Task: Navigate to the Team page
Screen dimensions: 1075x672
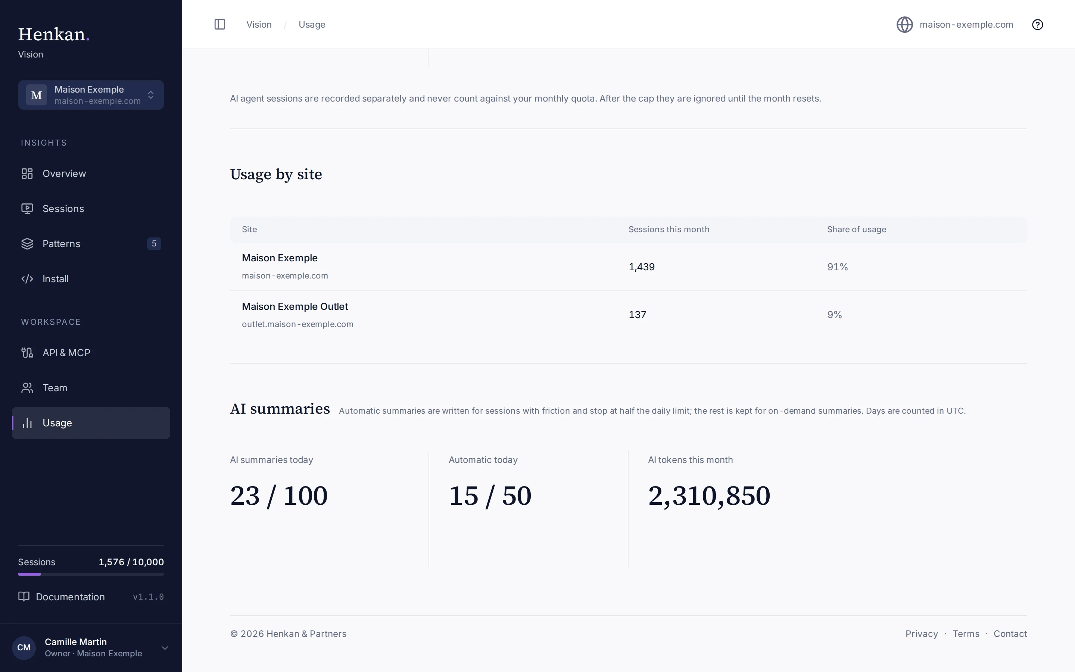Action: click(x=91, y=388)
